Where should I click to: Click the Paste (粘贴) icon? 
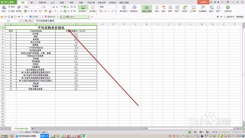[4, 7]
